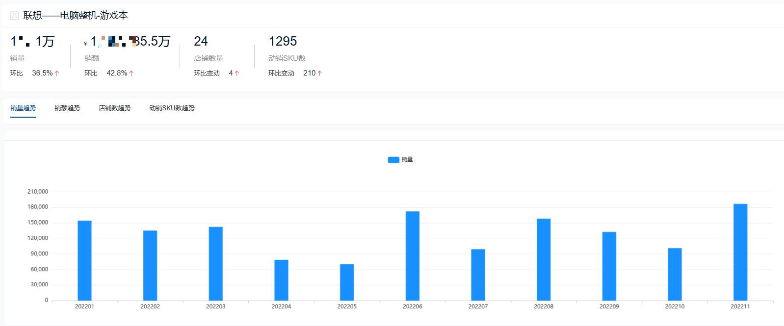Image resolution: width=784 pixels, height=326 pixels.
Task: Click the 60,000 y-axis label
Action: point(39,269)
